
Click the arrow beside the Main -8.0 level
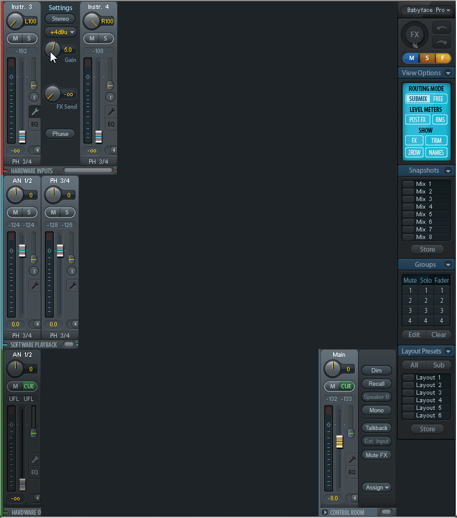pyautogui.click(x=352, y=498)
